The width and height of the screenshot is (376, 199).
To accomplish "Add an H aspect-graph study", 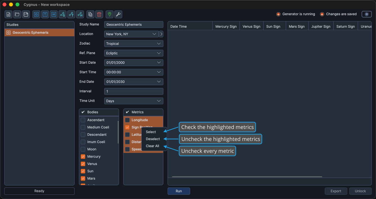I will coord(80,14).
